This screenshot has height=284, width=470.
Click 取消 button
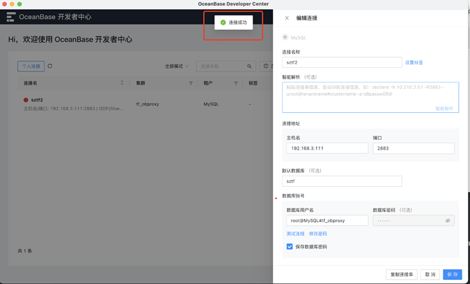coord(430,274)
